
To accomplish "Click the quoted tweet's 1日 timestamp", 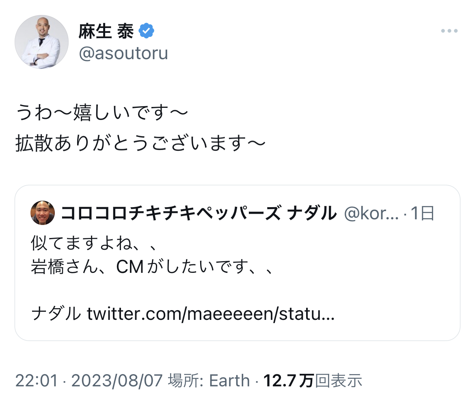I will tap(423, 213).
